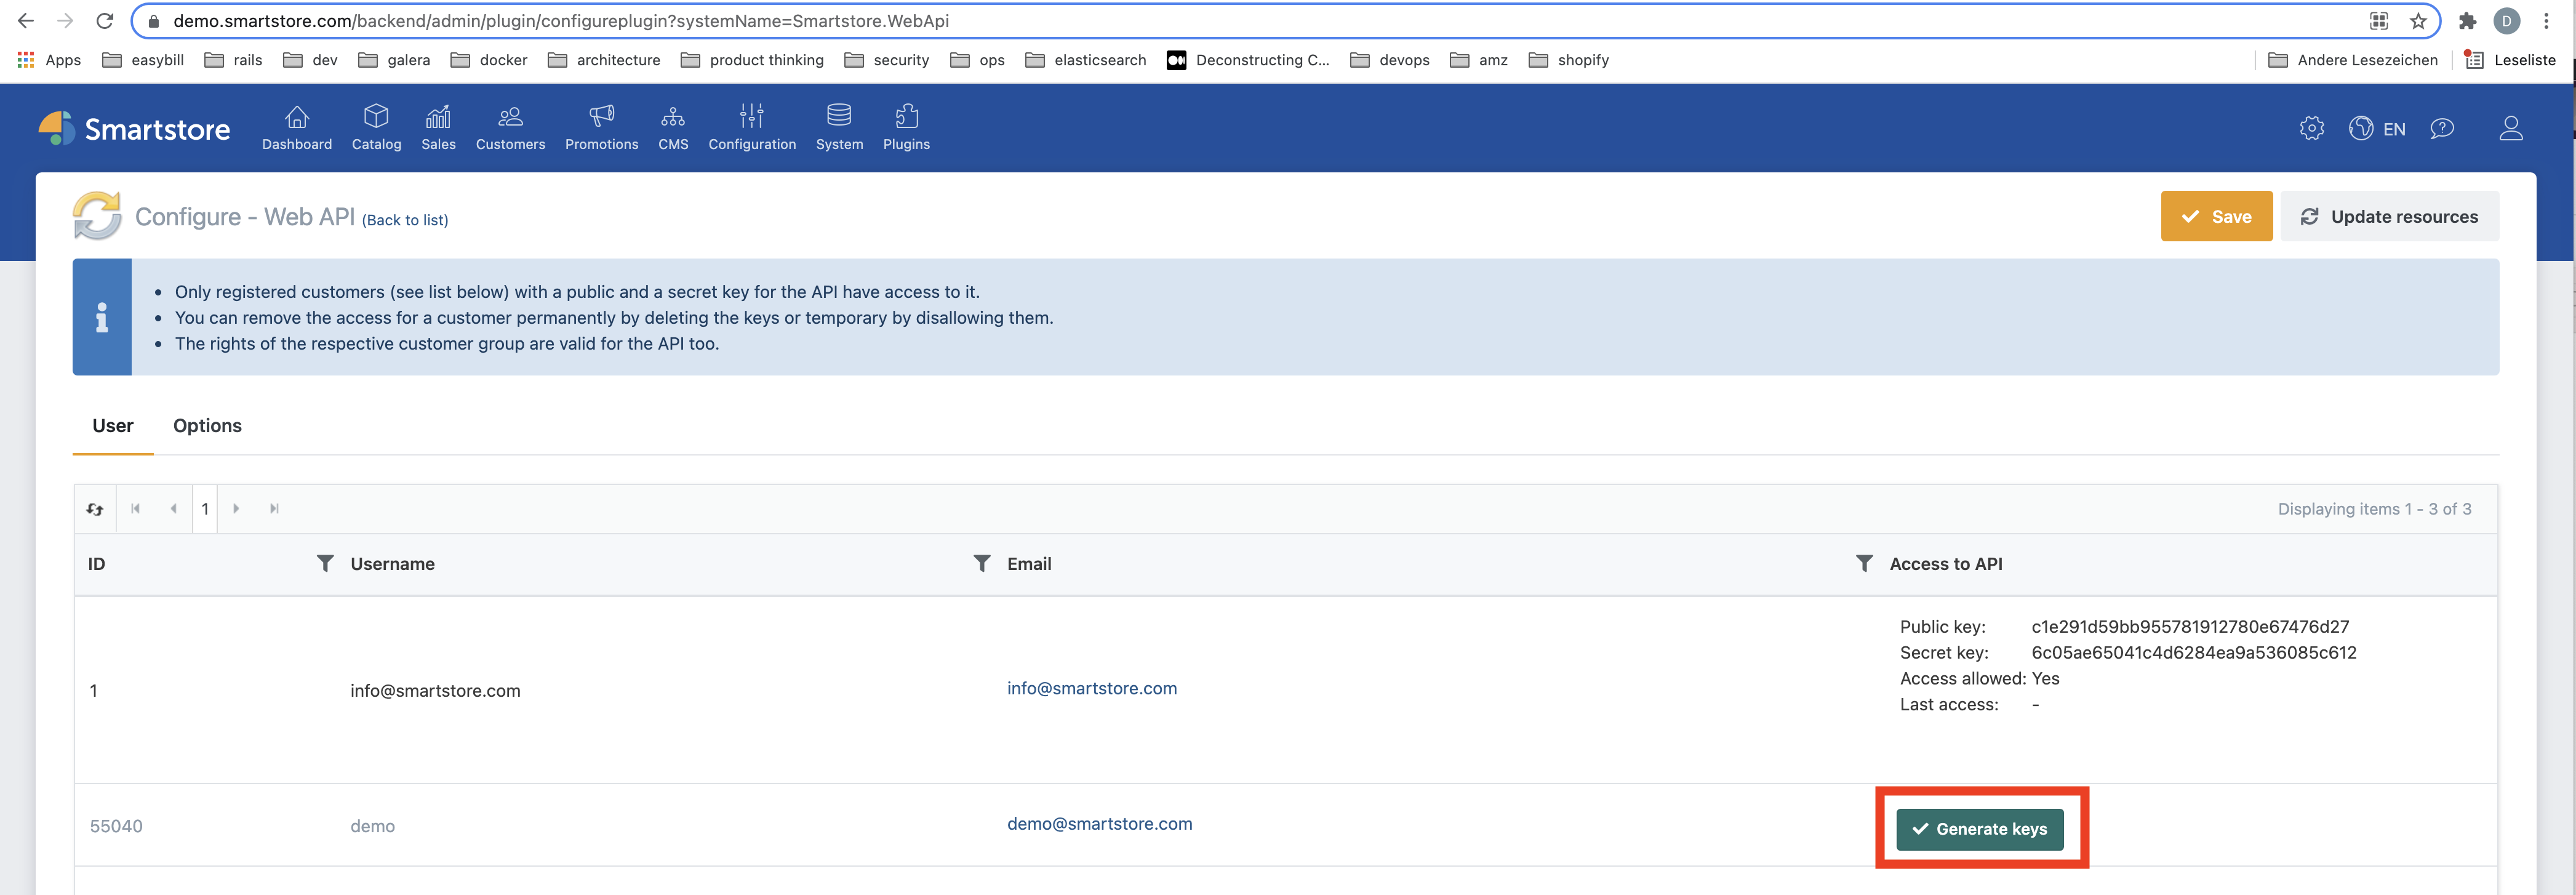Click the ID column header
The height and width of the screenshot is (895, 2576).
pos(96,564)
